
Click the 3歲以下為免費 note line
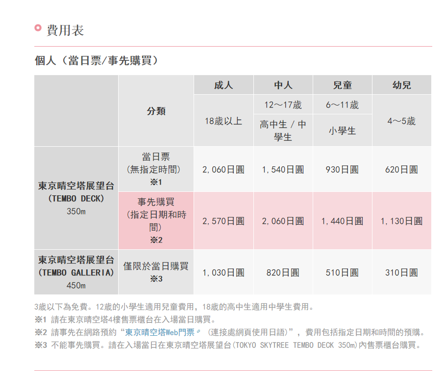click(173, 307)
